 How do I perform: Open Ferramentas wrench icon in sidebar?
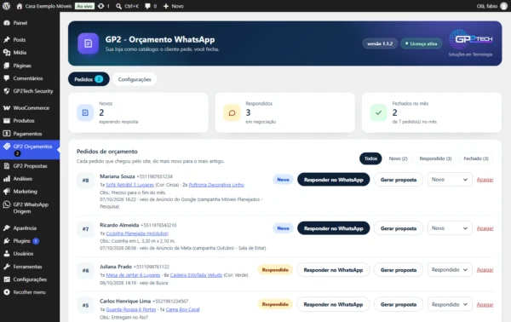coord(7,267)
